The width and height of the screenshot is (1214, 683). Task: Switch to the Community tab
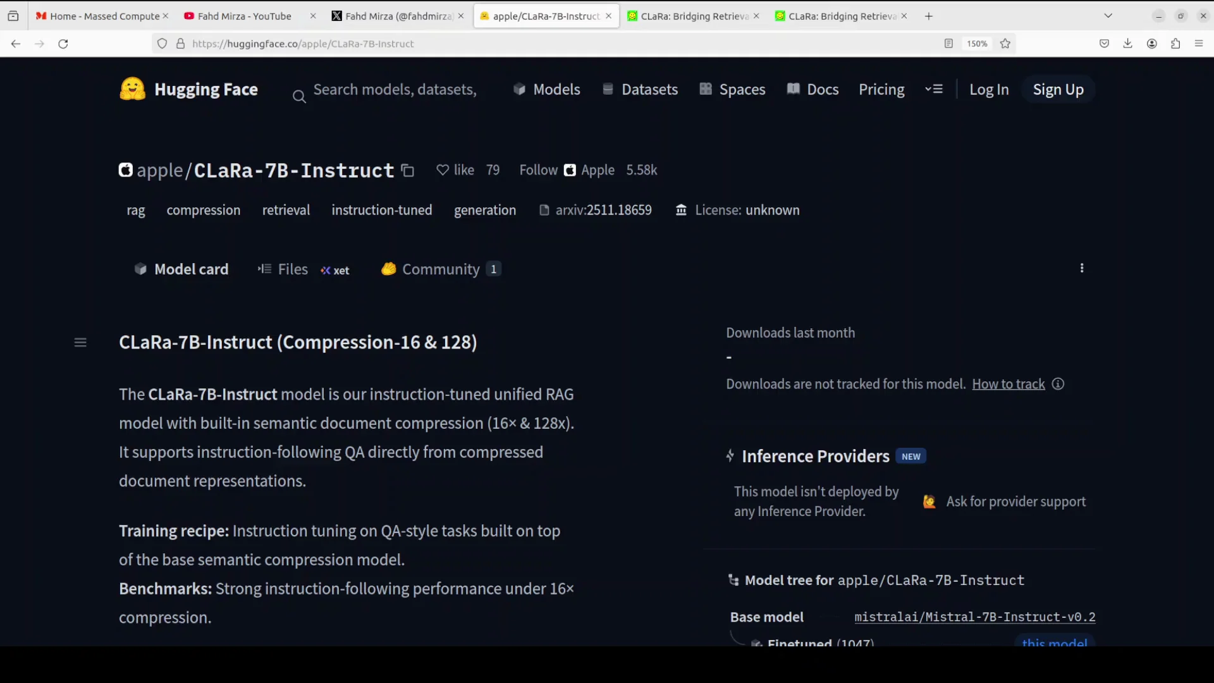pyautogui.click(x=441, y=269)
